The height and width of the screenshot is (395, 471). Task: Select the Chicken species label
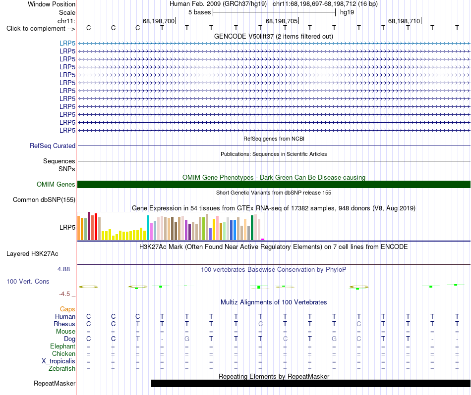(x=63, y=353)
